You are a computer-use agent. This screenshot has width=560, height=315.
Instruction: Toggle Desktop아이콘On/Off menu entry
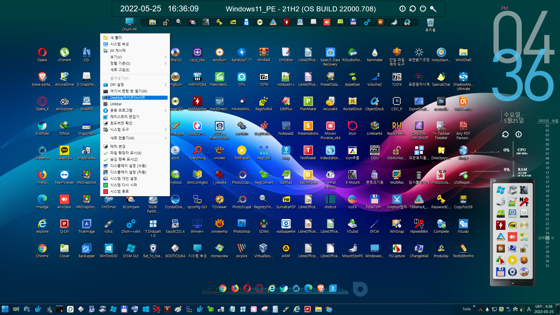pos(135,98)
